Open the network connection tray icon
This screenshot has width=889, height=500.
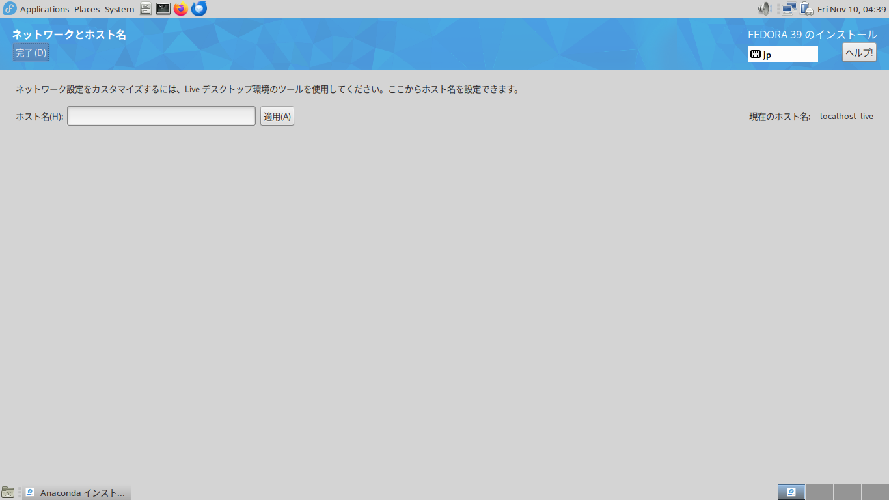(789, 8)
